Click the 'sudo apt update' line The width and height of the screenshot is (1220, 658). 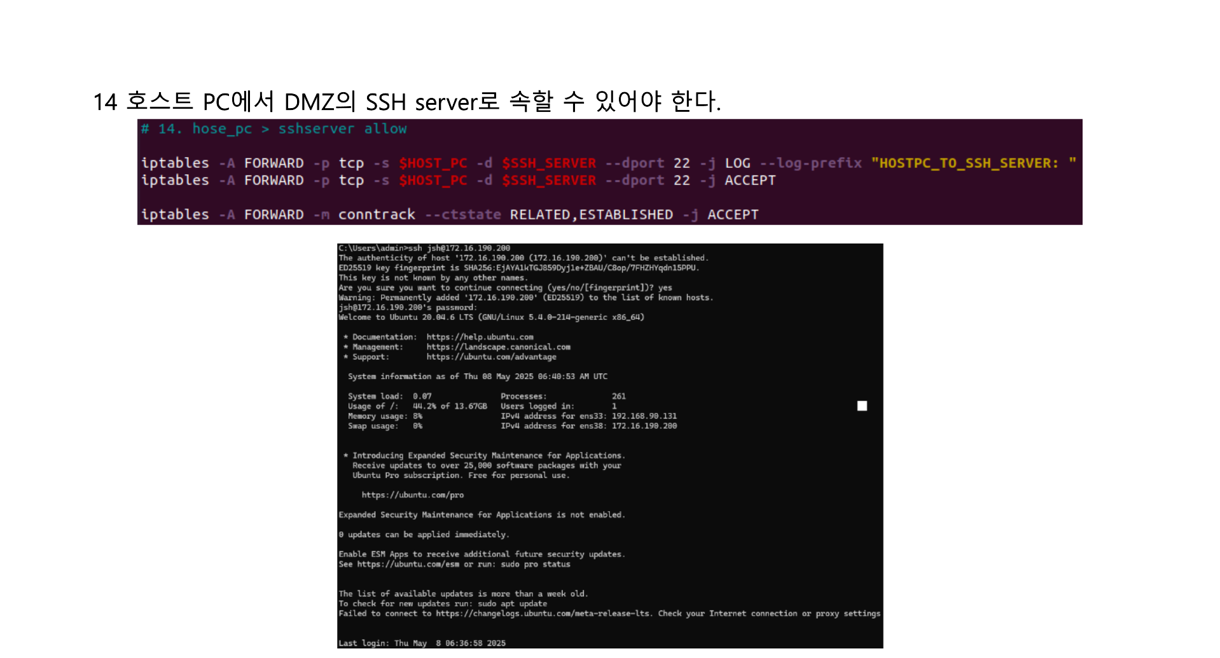click(x=443, y=604)
